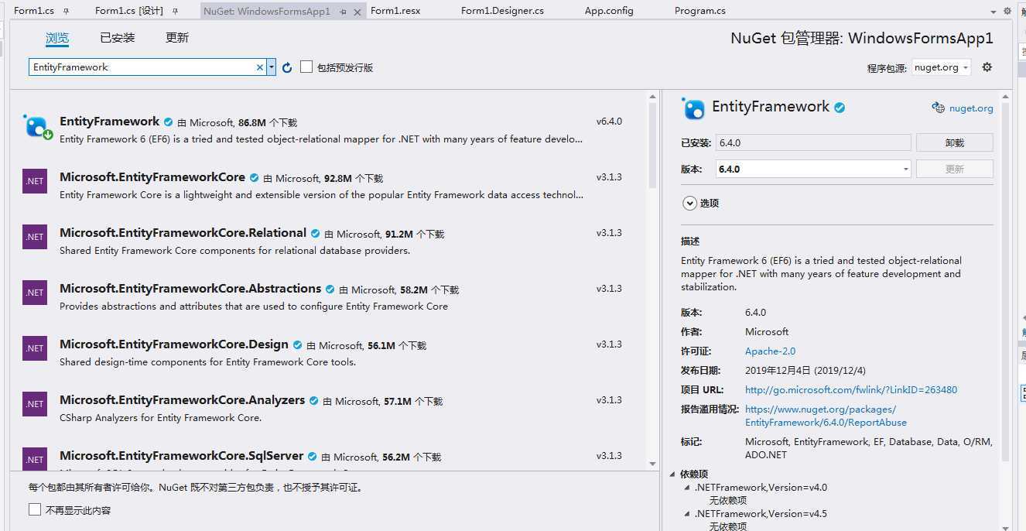The image size is (1026, 531).
Task: Pin the Form1.cs [设计] tab
Action: point(176,12)
